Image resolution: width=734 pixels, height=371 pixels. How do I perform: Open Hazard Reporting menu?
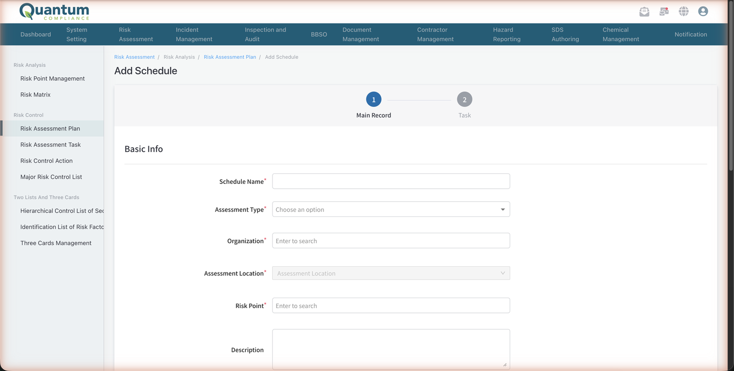[x=506, y=35]
